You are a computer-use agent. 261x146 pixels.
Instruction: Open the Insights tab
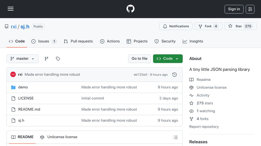point(193,41)
